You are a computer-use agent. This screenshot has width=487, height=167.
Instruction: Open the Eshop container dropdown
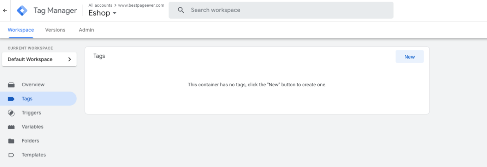(x=102, y=13)
